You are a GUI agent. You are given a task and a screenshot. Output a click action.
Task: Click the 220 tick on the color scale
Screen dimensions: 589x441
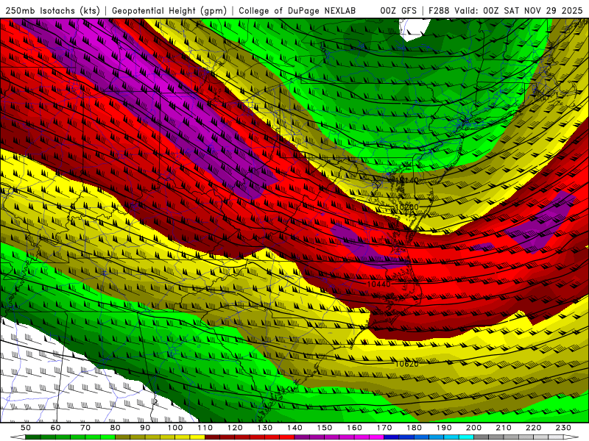533,428
